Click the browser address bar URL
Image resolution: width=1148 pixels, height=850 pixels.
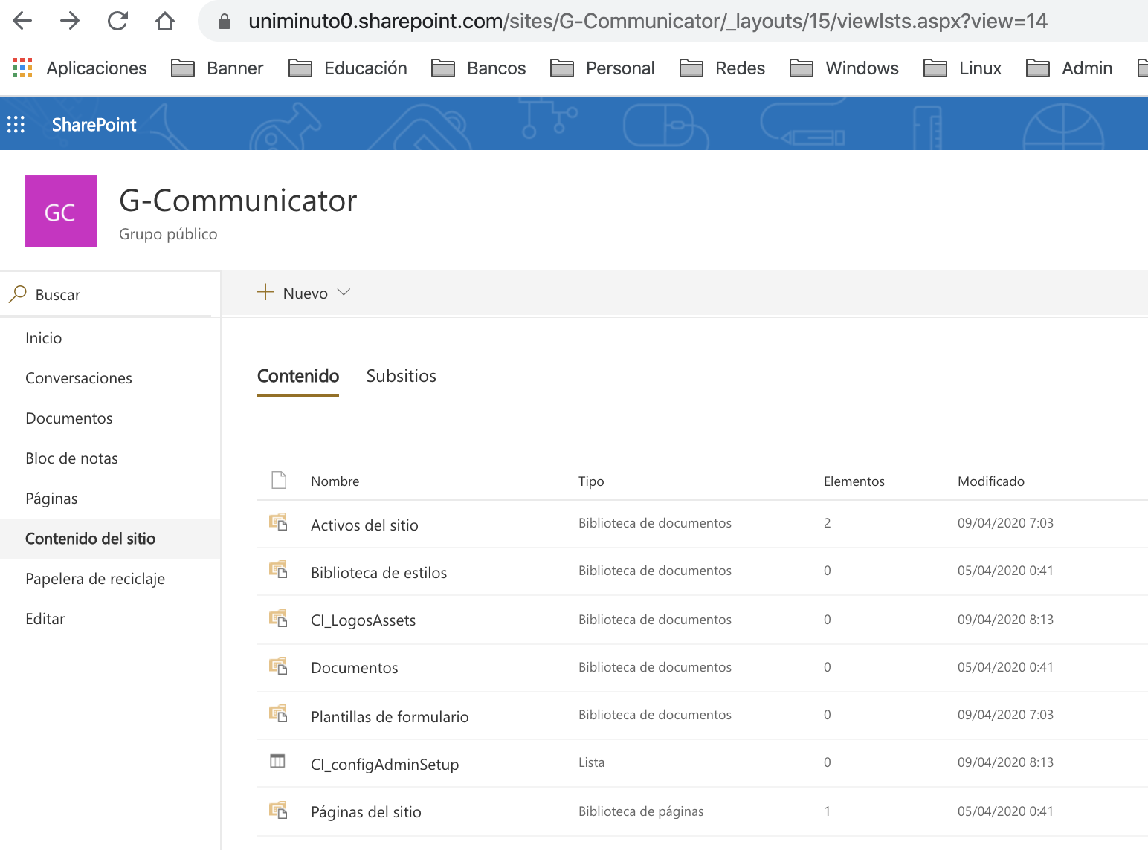point(648,21)
